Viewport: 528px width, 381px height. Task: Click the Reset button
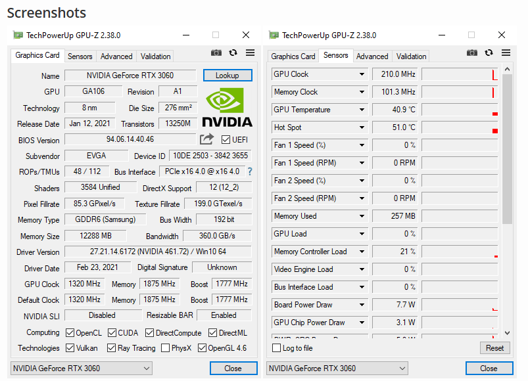coord(494,348)
